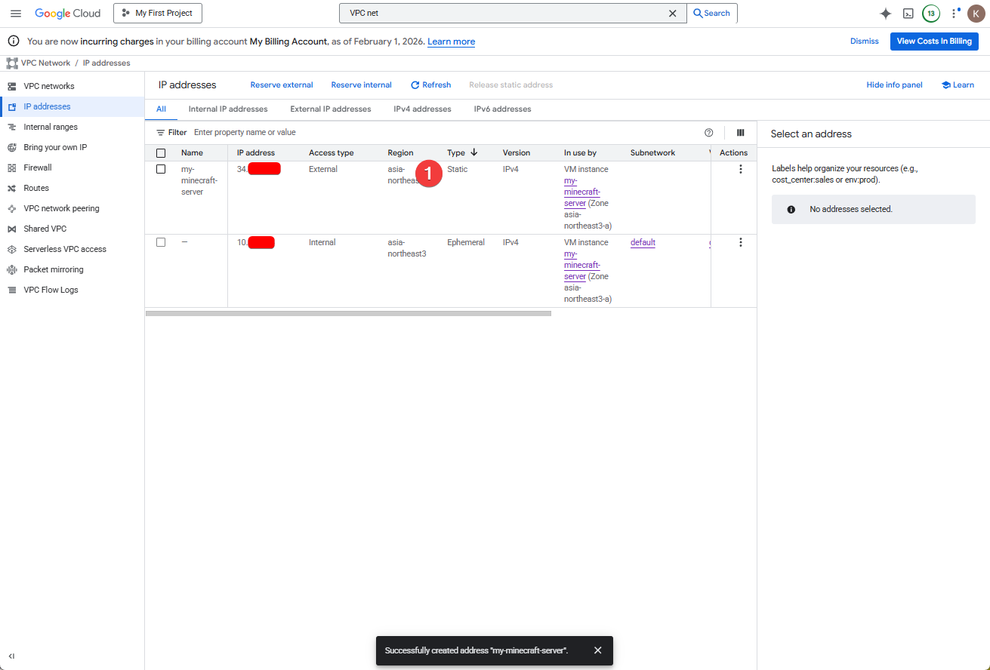Viewport: 990px width, 670px height.
Task: Sort by the Access type column header
Action: 332,153
